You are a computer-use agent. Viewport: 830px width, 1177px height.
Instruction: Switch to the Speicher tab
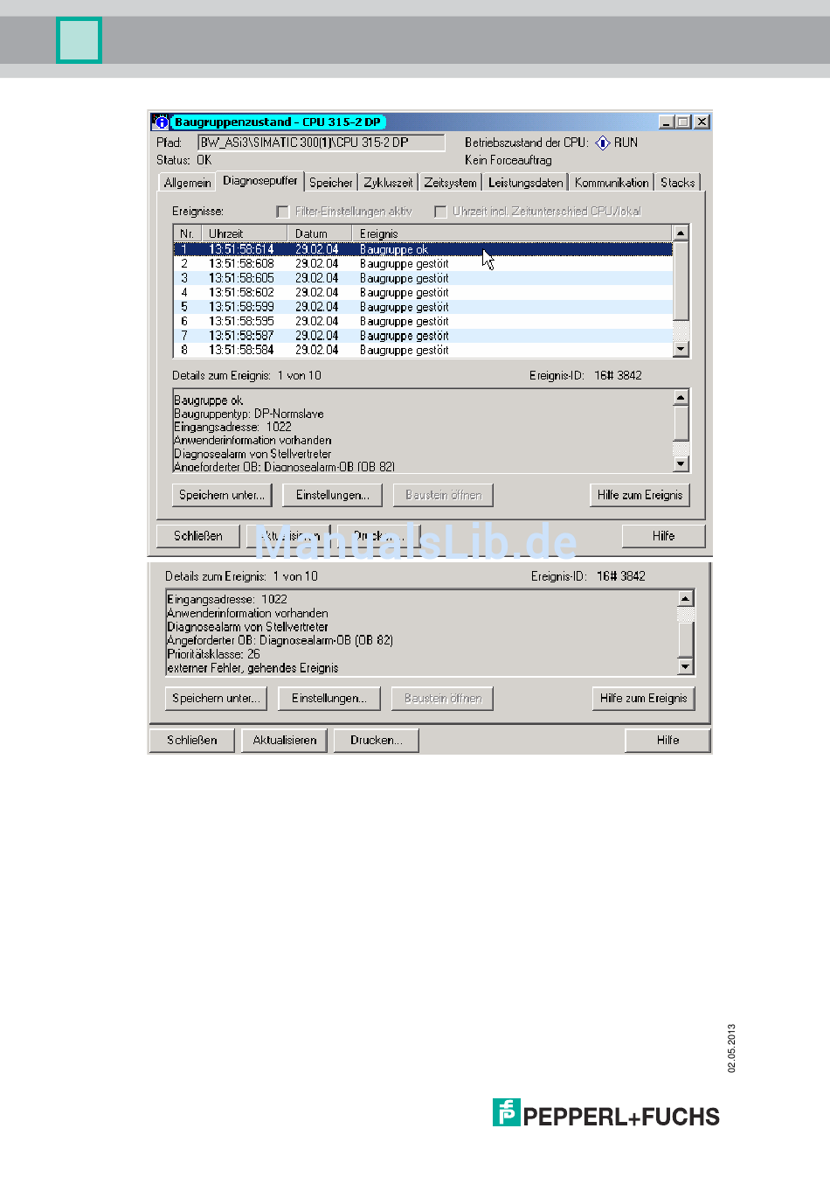(331, 183)
